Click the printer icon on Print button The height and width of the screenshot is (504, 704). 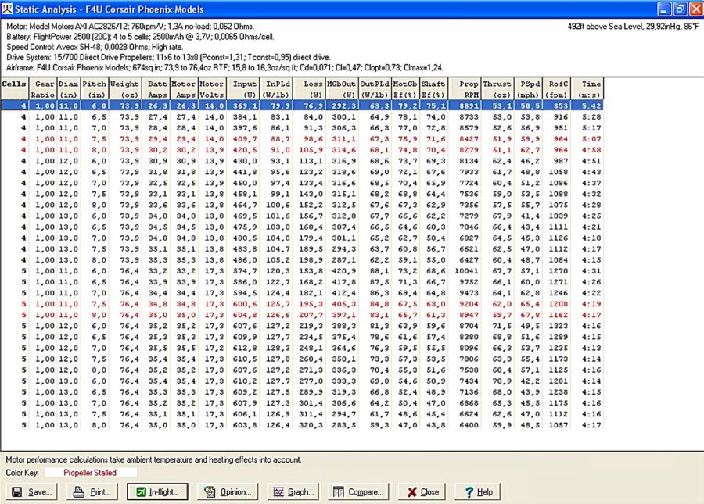click(x=77, y=492)
